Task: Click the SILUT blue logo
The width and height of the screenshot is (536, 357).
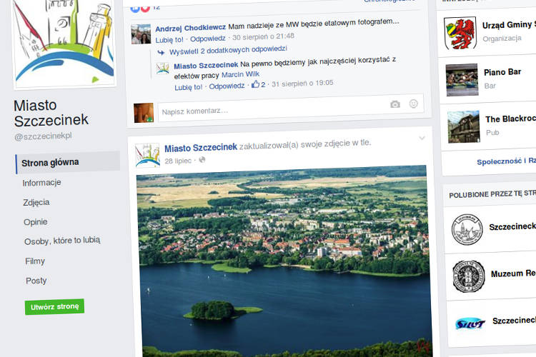Action: click(x=470, y=323)
